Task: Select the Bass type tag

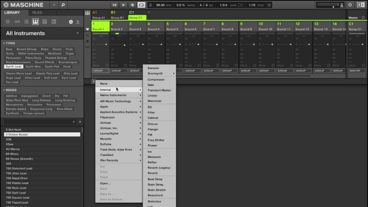Action: 9,49
